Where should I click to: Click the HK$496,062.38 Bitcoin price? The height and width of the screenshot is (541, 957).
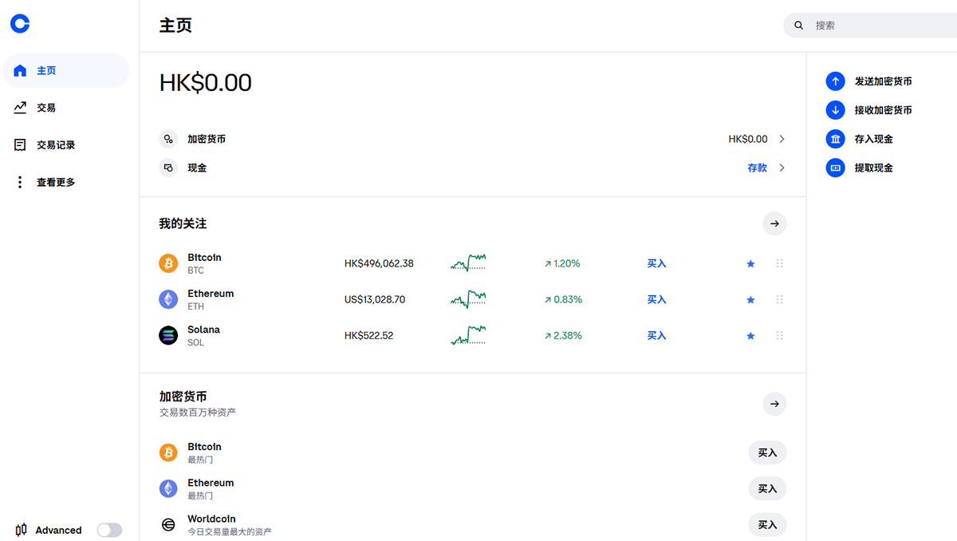[x=379, y=263]
